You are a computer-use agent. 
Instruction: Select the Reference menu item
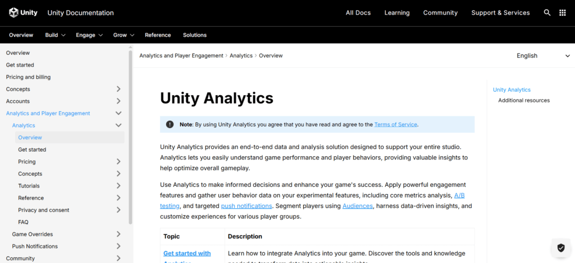point(158,35)
